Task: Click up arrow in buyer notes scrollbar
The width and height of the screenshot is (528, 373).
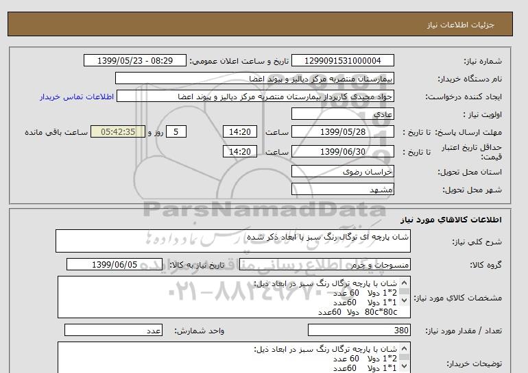Action: (x=405, y=348)
